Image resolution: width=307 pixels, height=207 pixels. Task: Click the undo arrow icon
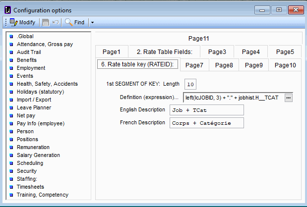(56, 22)
